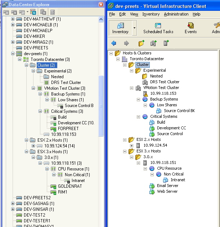Click the gray Forward arrow icon
The image size is (220, 227).
[126, 43]
